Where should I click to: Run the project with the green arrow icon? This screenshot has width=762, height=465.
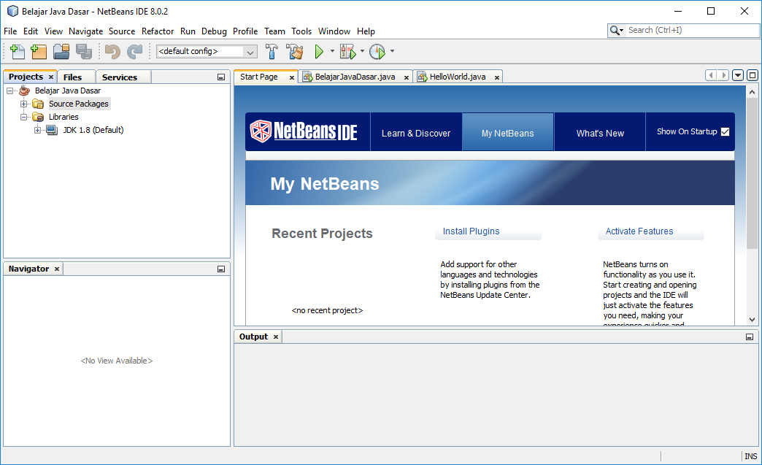320,51
